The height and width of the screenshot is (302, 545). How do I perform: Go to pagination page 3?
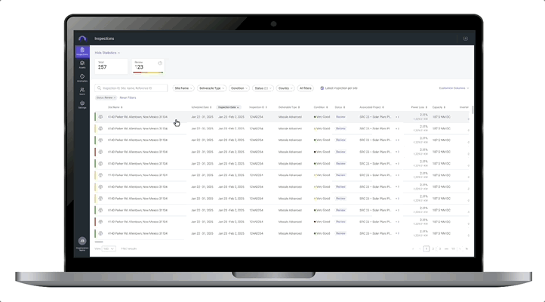coord(439,249)
